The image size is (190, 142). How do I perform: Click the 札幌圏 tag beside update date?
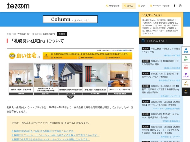(x=62, y=34)
